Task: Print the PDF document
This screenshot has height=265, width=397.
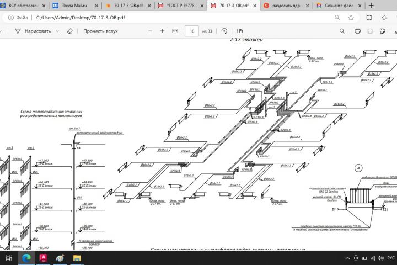Action: tap(357, 31)
